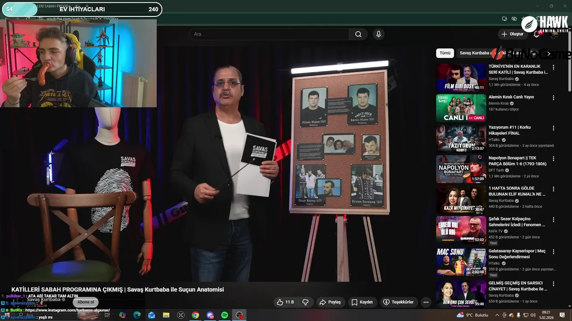The image size is (572, 321).
Task: Click the Oluştur create button
Action: click(512, 34)
